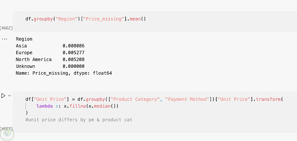297x141 pixels.
Task: Click the Europe value 0.005277
Action: coord(73,53)
